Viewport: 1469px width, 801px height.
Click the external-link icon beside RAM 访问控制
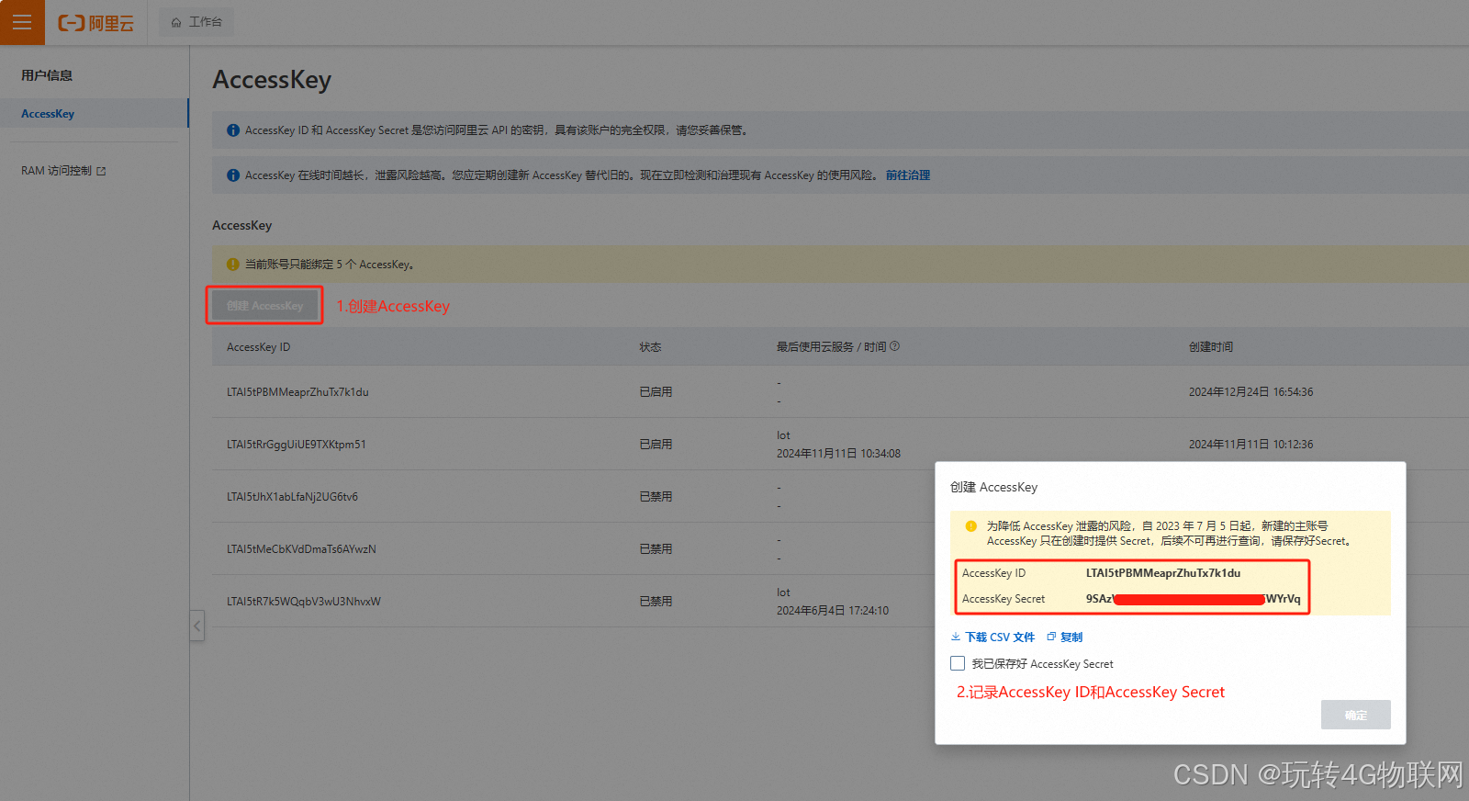(101, 171)
